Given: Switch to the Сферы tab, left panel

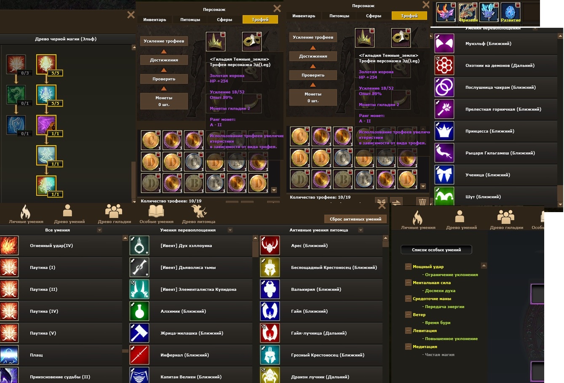Looking at the screenshot, I should [225, 20].
